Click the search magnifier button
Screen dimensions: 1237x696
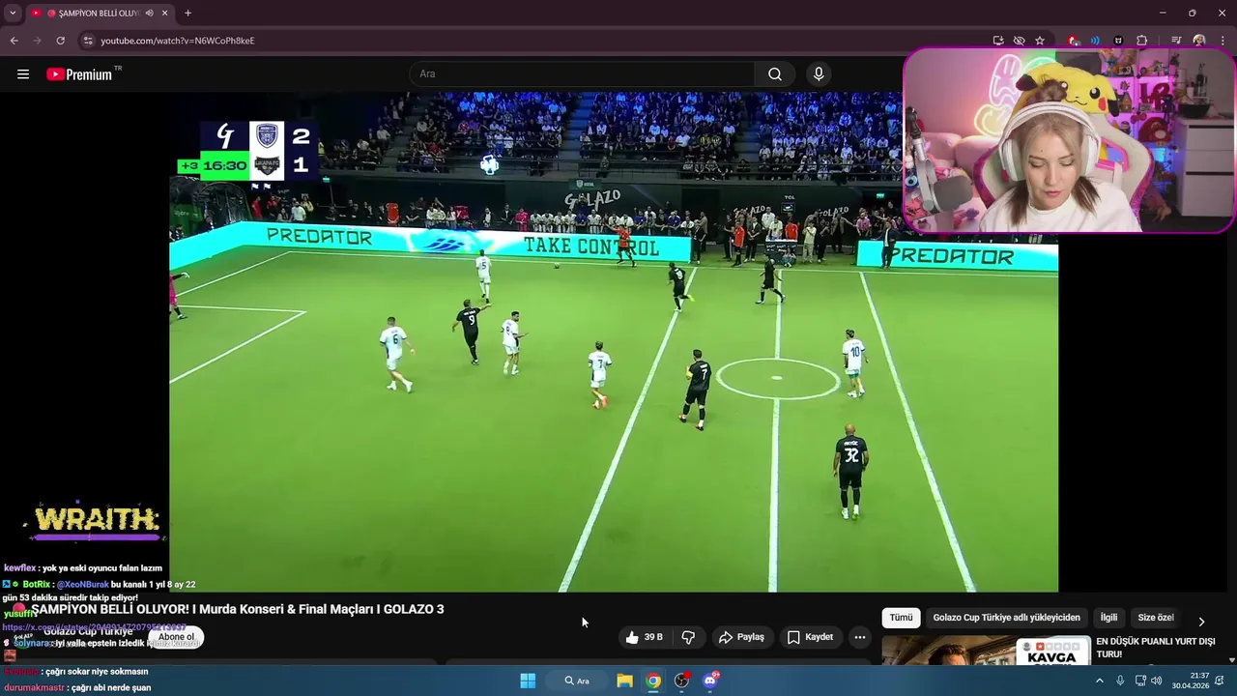[775, 74]
